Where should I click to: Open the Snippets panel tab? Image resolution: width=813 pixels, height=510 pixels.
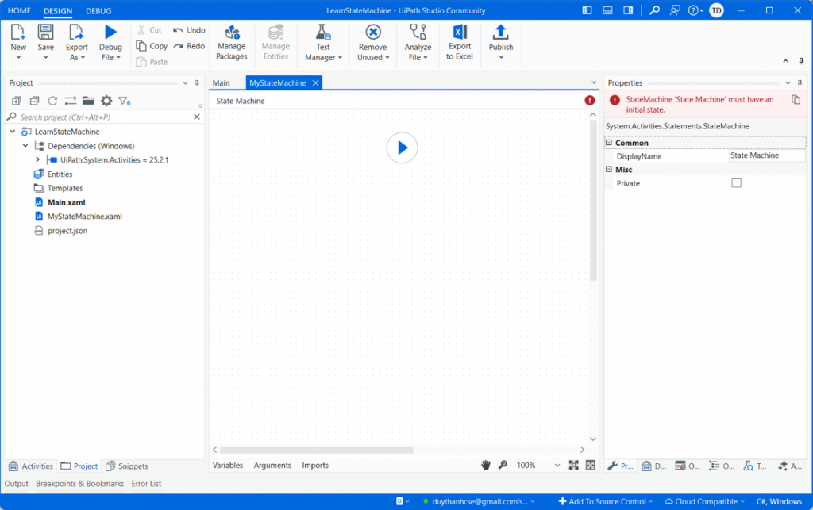(127, 466)
